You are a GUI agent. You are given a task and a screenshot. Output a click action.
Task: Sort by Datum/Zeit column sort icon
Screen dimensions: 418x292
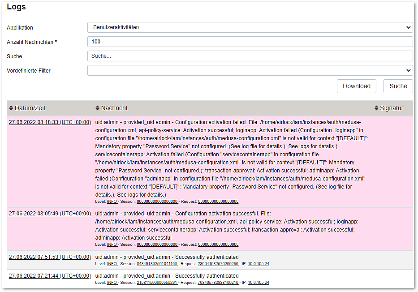coord(11,108)
